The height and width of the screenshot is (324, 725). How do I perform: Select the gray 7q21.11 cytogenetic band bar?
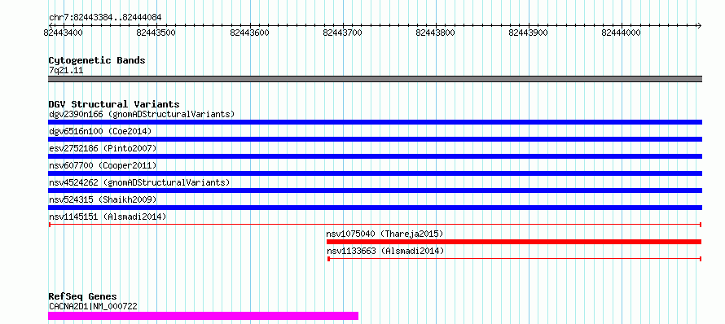tap(375, 79)
